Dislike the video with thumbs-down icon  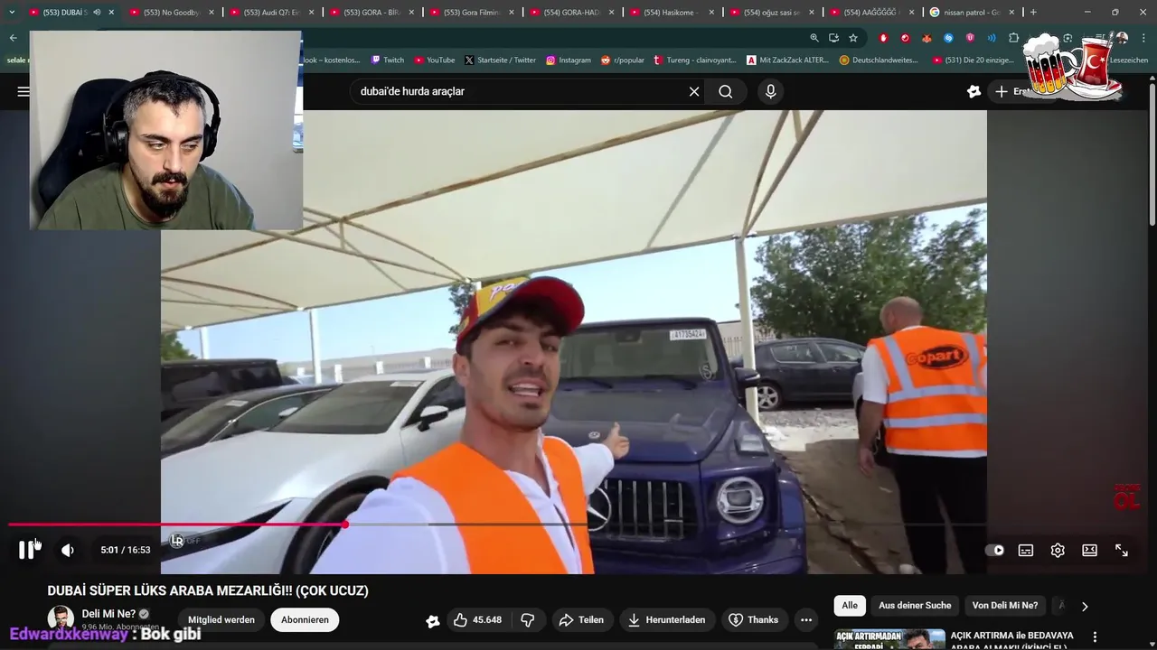[527, 620]
